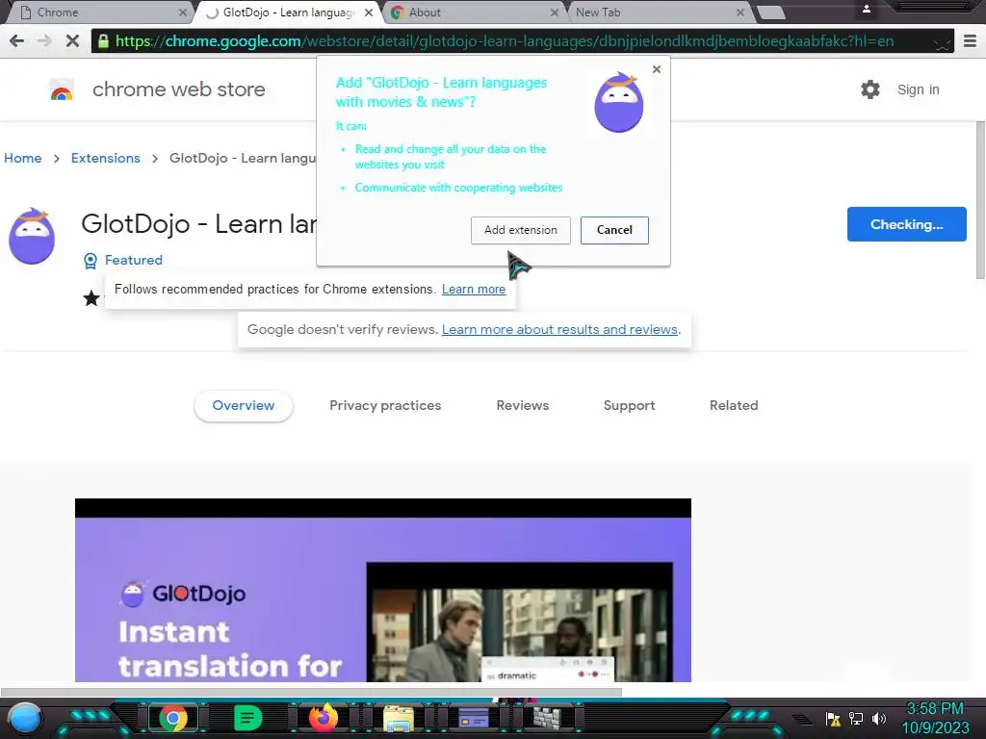Click the network tray icon

pos(856,719)
